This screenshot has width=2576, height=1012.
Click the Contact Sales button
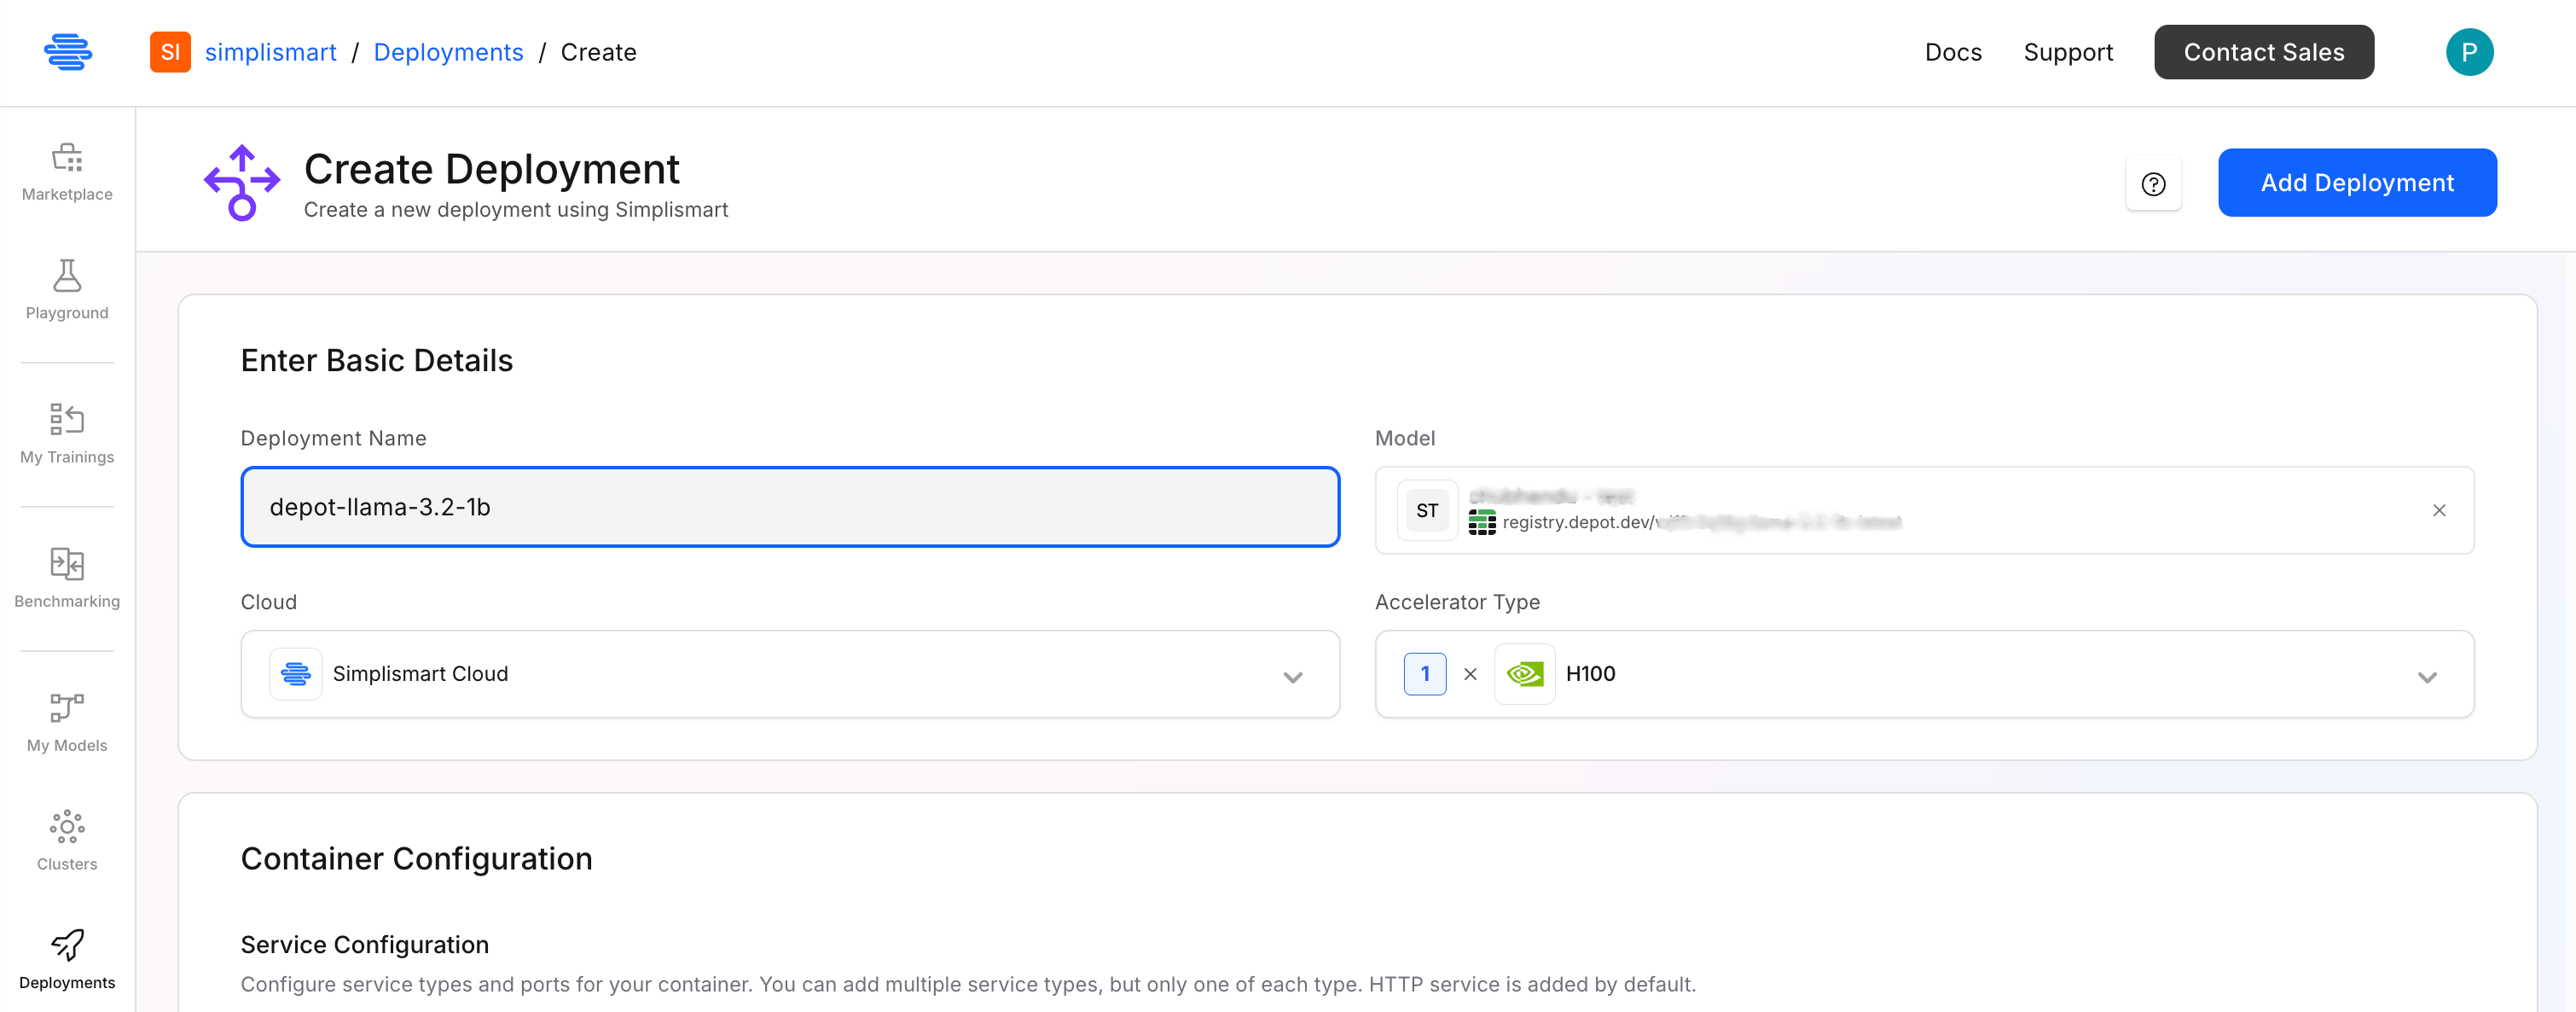click(x=2264, y=52)
